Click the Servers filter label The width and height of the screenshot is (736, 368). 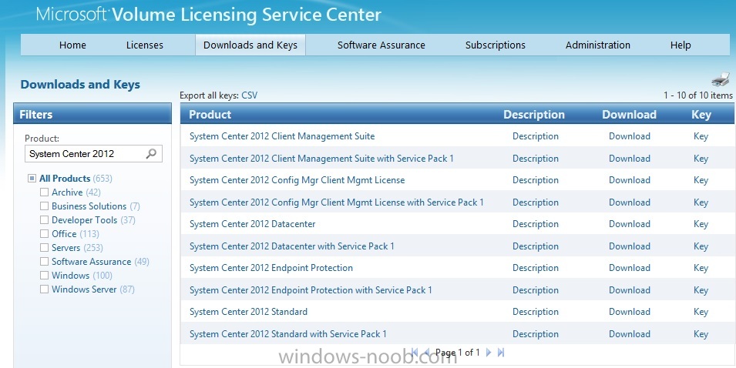[x=66, y=248]
